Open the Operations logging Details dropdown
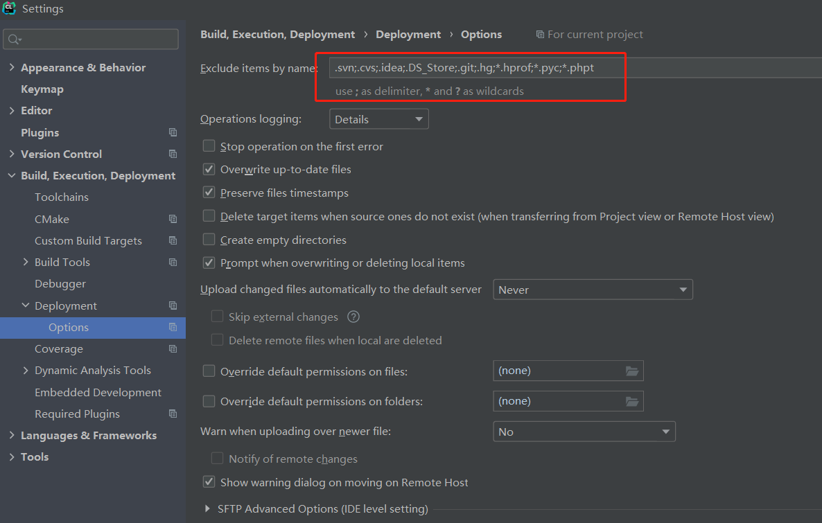Screen dimensions: 822x523 pyautogui.click(x=378, y=119)
